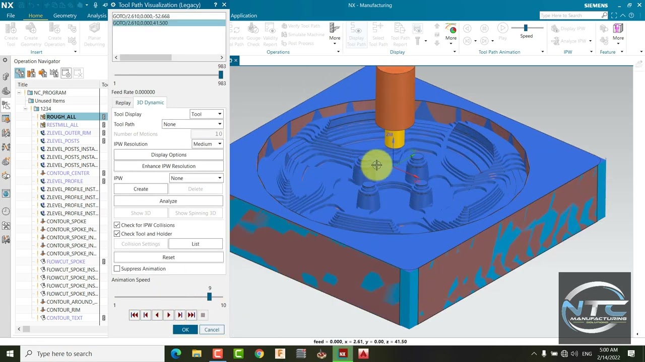The image size is (645, 362).
Task: Select the ROUGH_ALL operation
Action: click(61, 117)
